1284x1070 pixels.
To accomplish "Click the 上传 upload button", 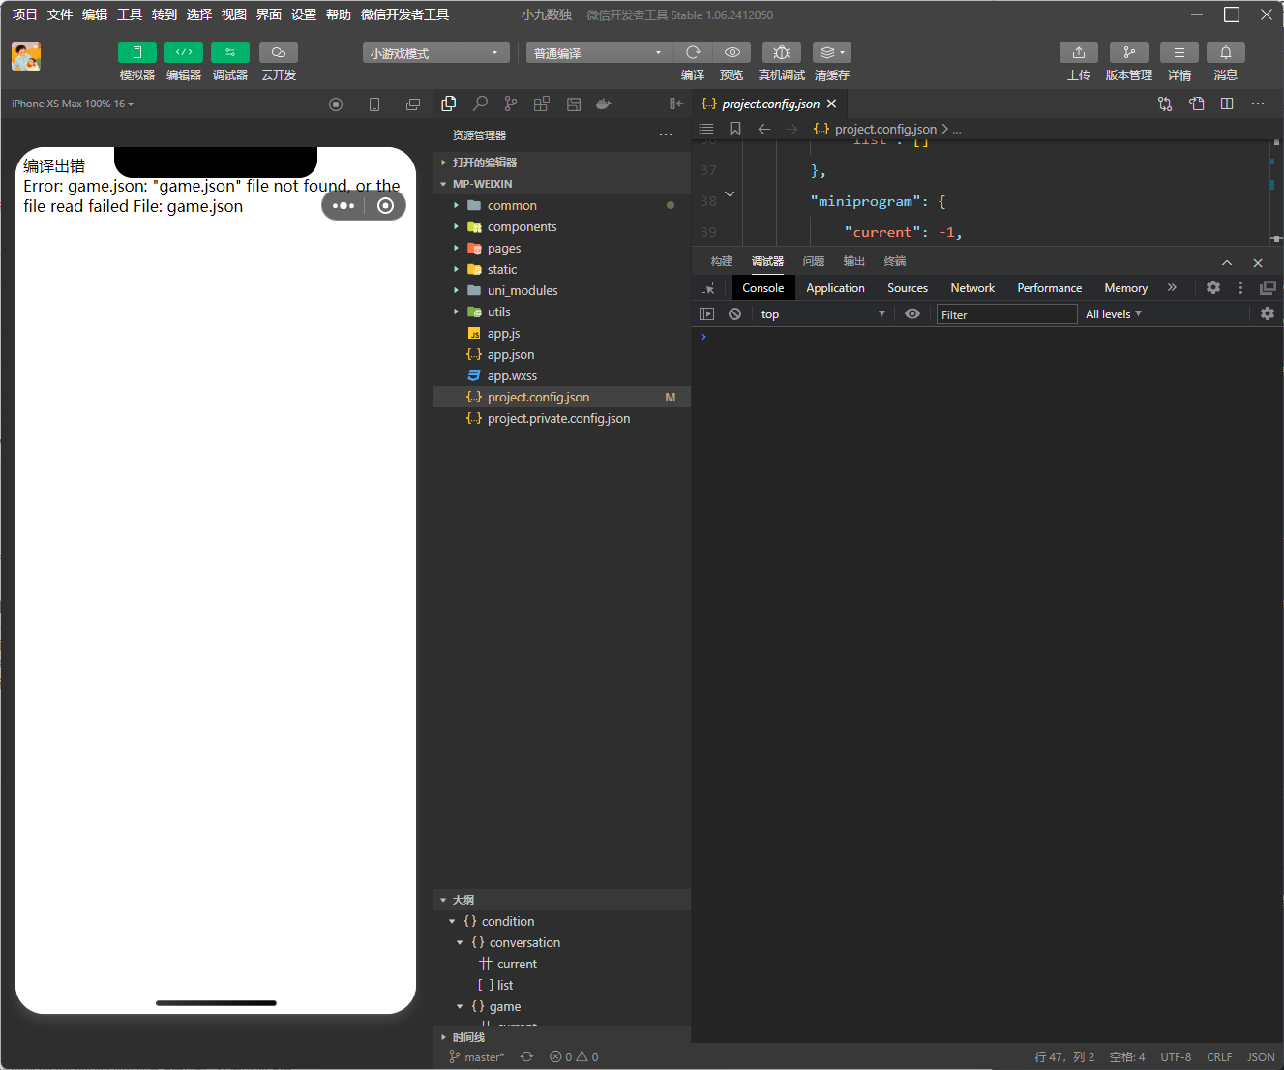I will (1079, 52).
